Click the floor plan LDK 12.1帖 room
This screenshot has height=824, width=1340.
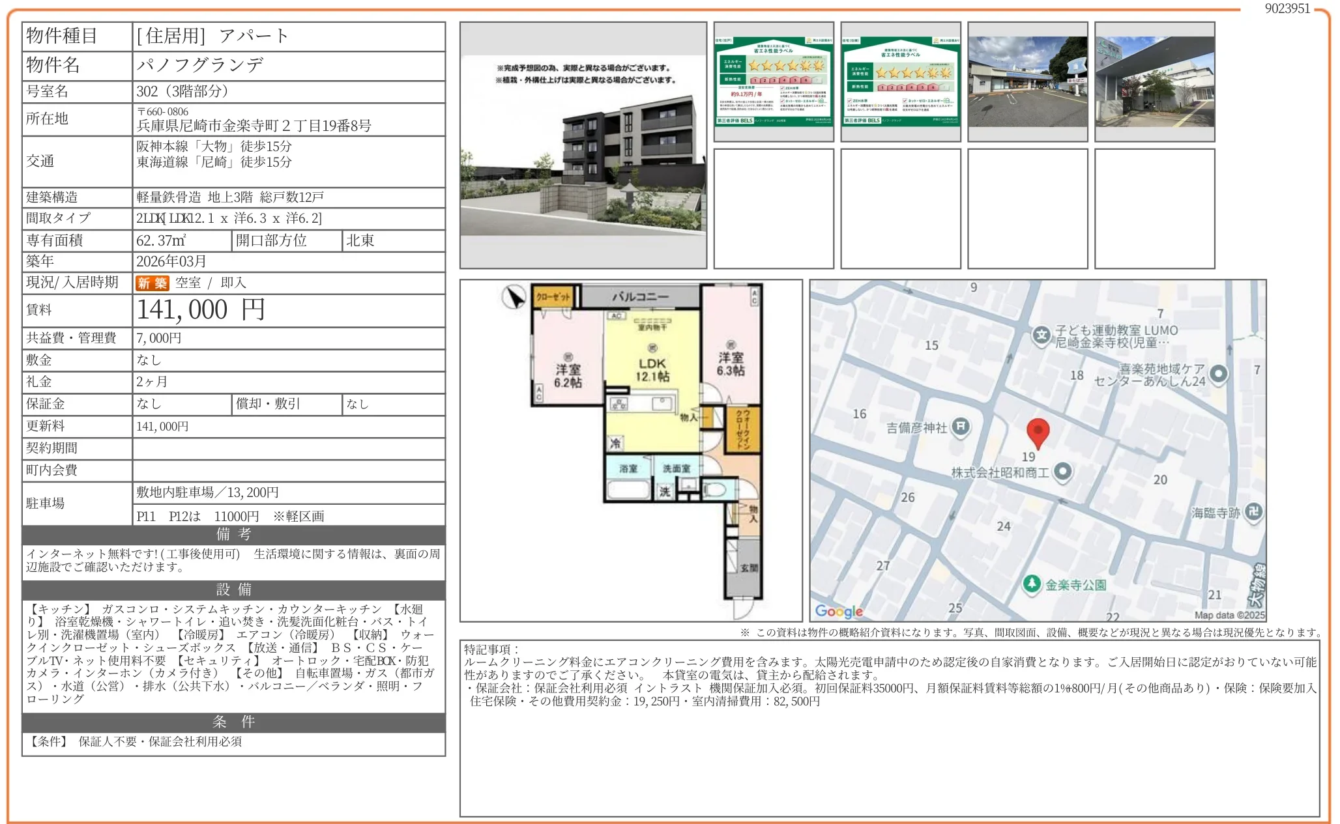652,369
